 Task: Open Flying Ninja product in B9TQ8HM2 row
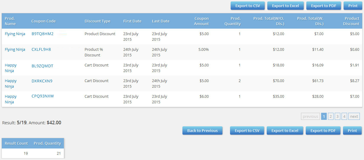click(x=15, y=34)
